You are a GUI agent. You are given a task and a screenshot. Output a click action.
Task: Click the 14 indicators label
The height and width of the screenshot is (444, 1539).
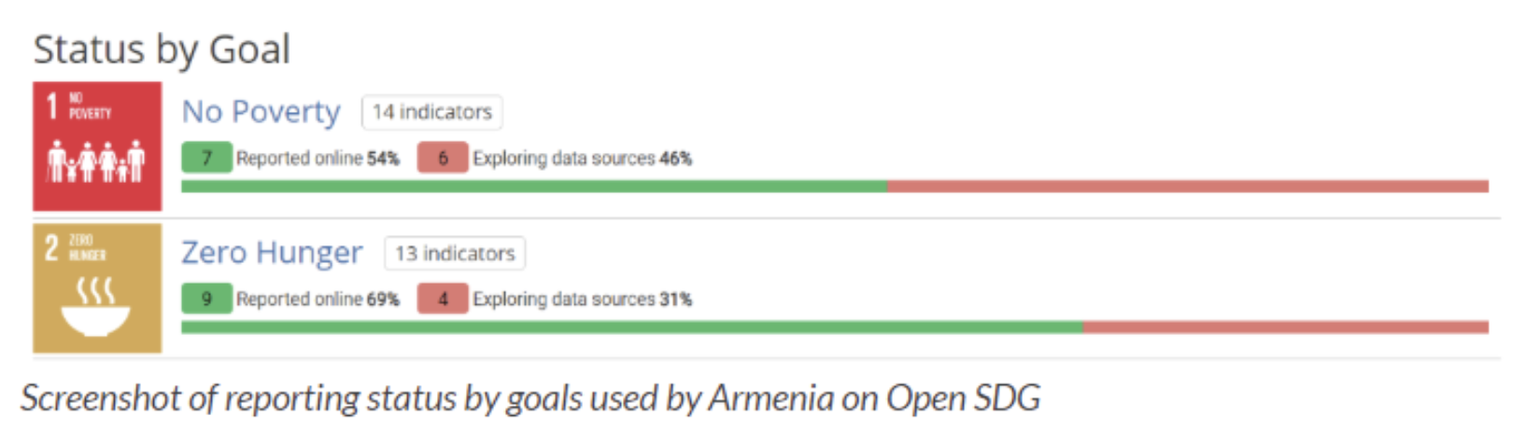tap(432, 112)
